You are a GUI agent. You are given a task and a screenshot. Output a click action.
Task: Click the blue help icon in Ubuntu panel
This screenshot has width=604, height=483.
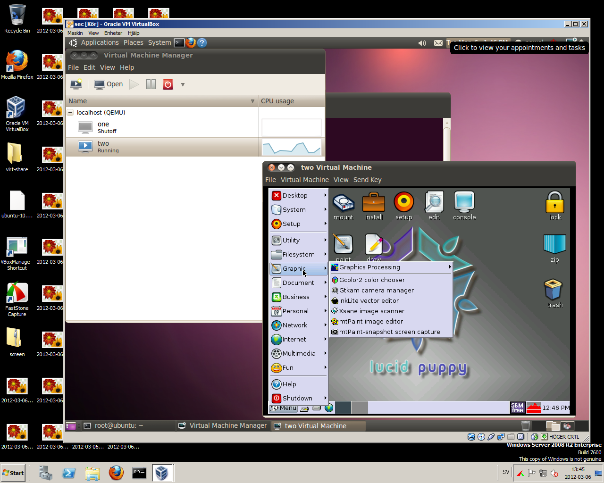click(x=202, y=43)
